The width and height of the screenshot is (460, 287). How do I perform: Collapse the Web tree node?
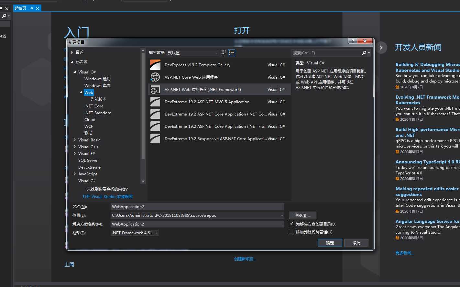click(81, 92)
